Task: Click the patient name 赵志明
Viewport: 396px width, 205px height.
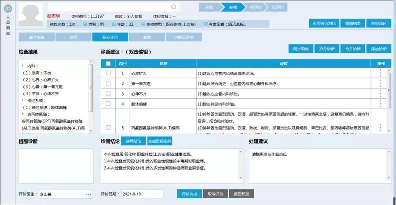Action: pyautogui.click(x=54, y=16)
